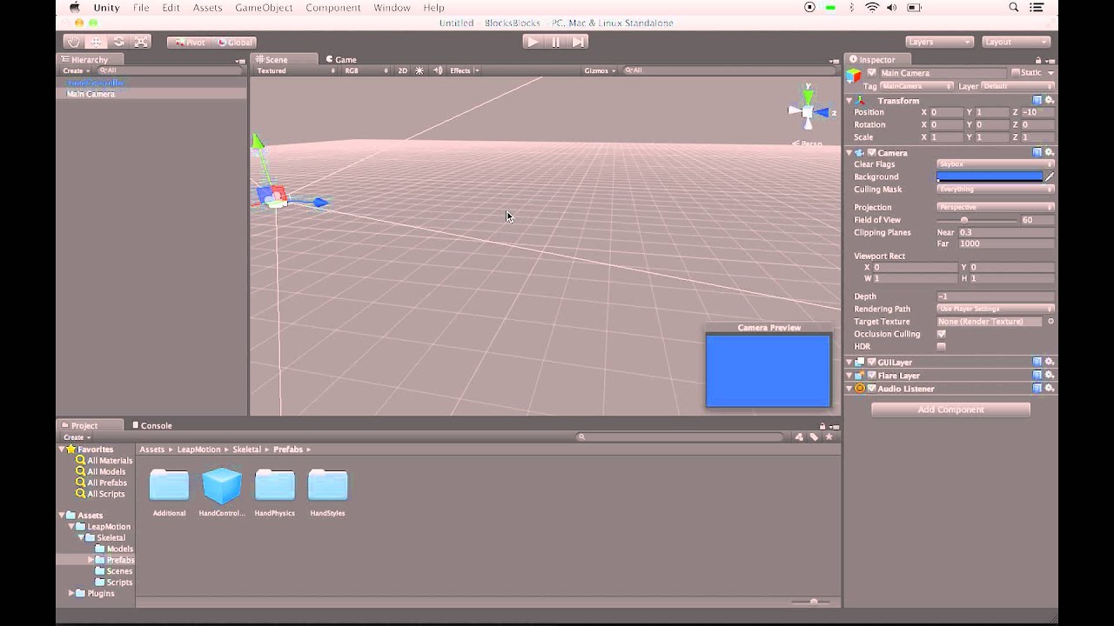The height and width of the screenshot is (626, 1114).
Task: Click the scene orientation gizmo
Action: pos(809,110)
